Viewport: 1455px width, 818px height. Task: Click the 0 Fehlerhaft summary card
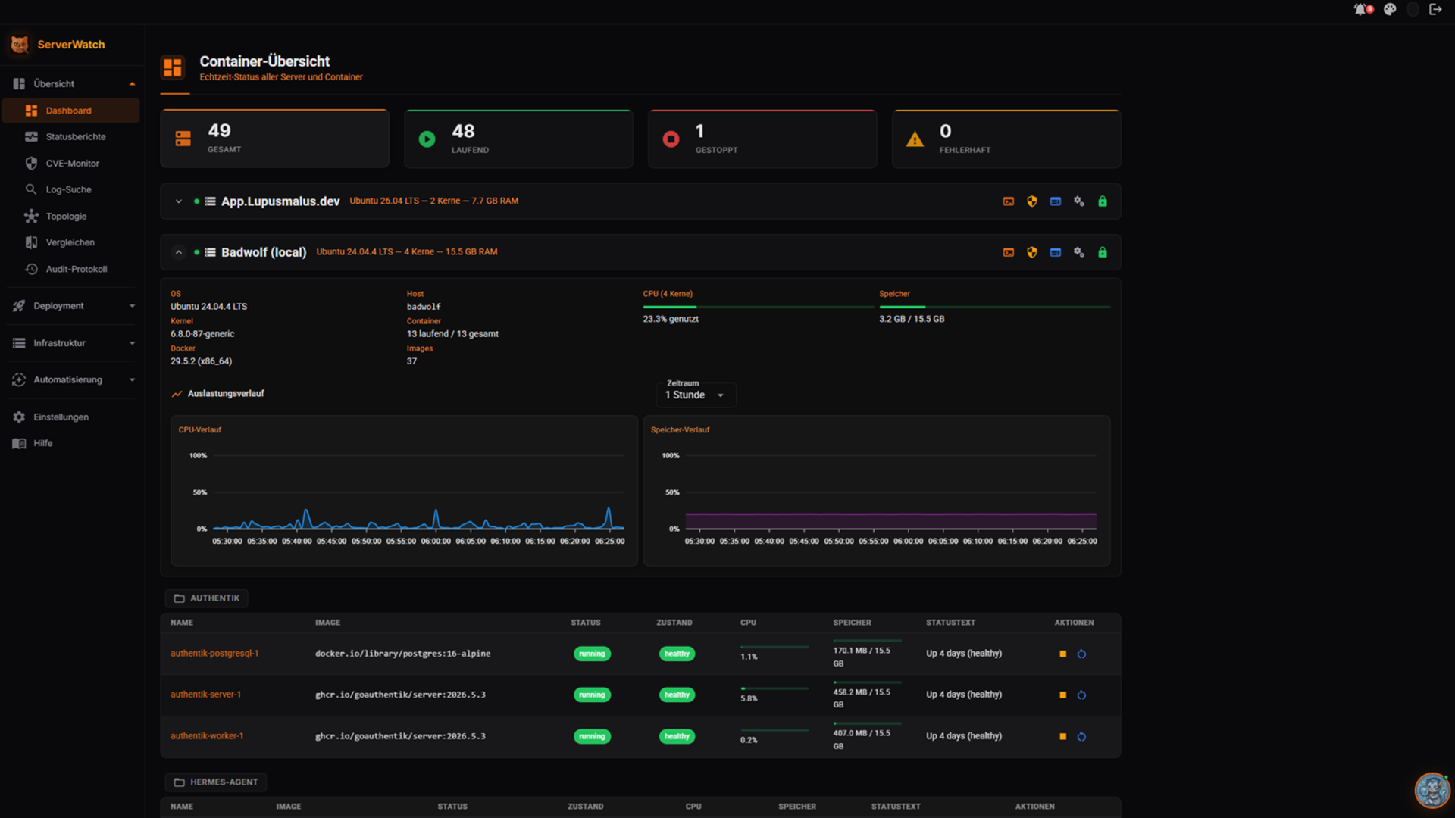coord(1006,139)
